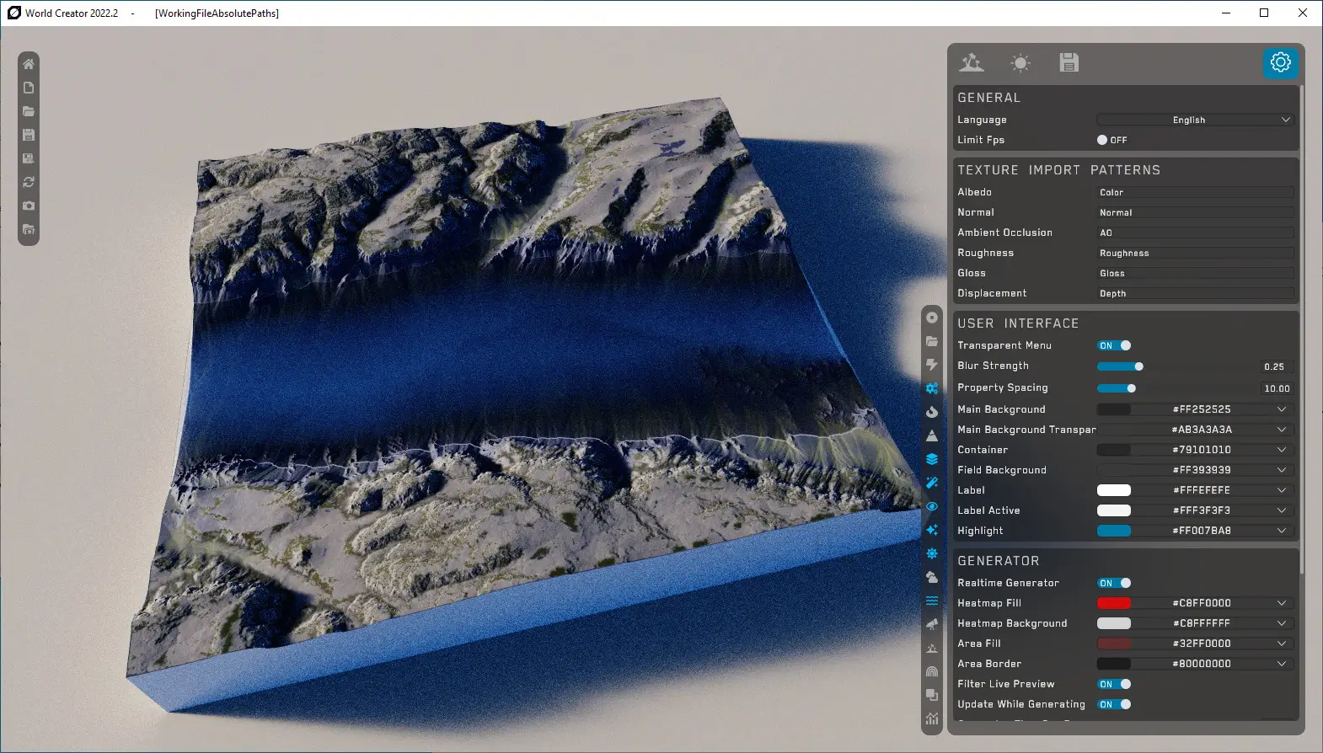The height and width of the screenshot is (753, 1323).
Task: Click the home icon in left toolbar
Action: pos(29,64)
